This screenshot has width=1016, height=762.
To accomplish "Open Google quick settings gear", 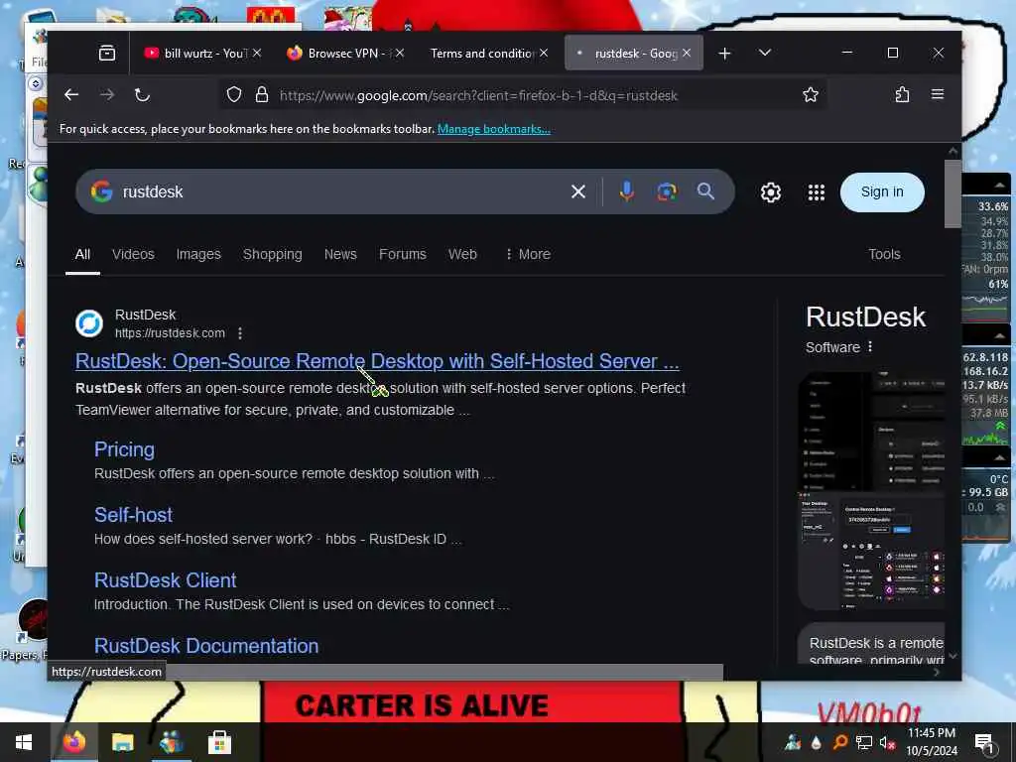I will click(x=770, y=192).
